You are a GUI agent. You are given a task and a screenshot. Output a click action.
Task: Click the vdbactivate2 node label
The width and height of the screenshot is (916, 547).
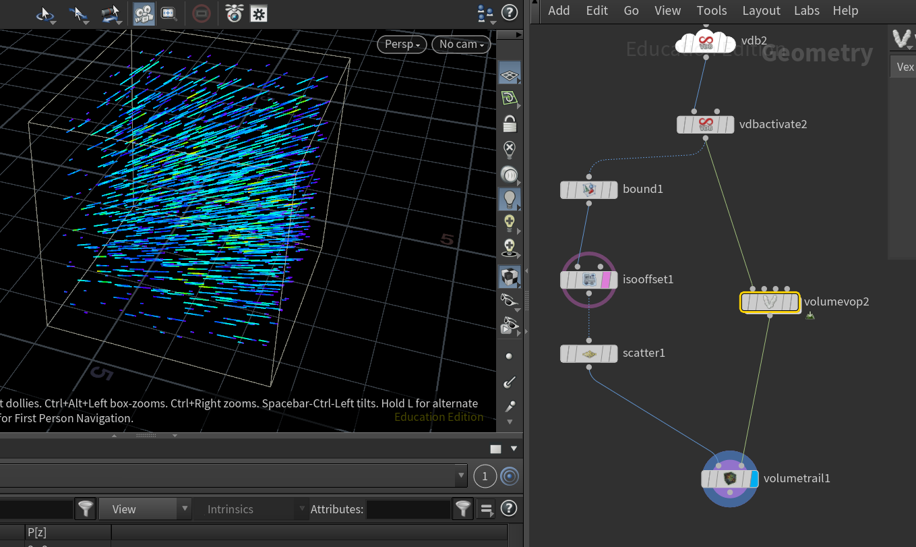coord(773,124)
